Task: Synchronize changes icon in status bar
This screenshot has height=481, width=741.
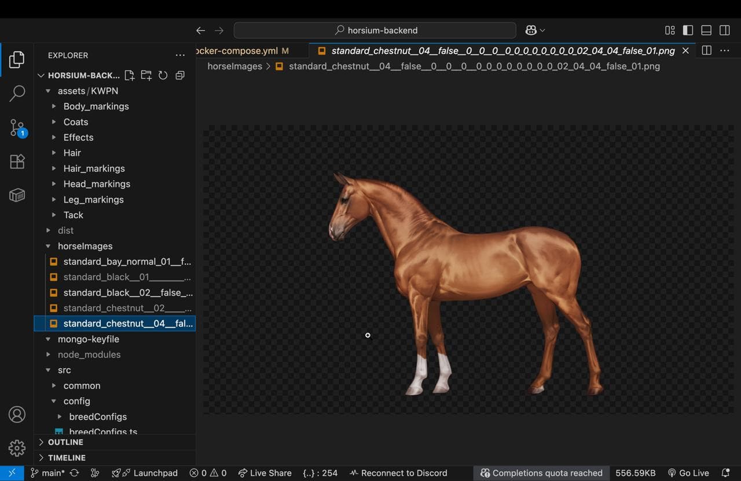Action: coord(74,473)
